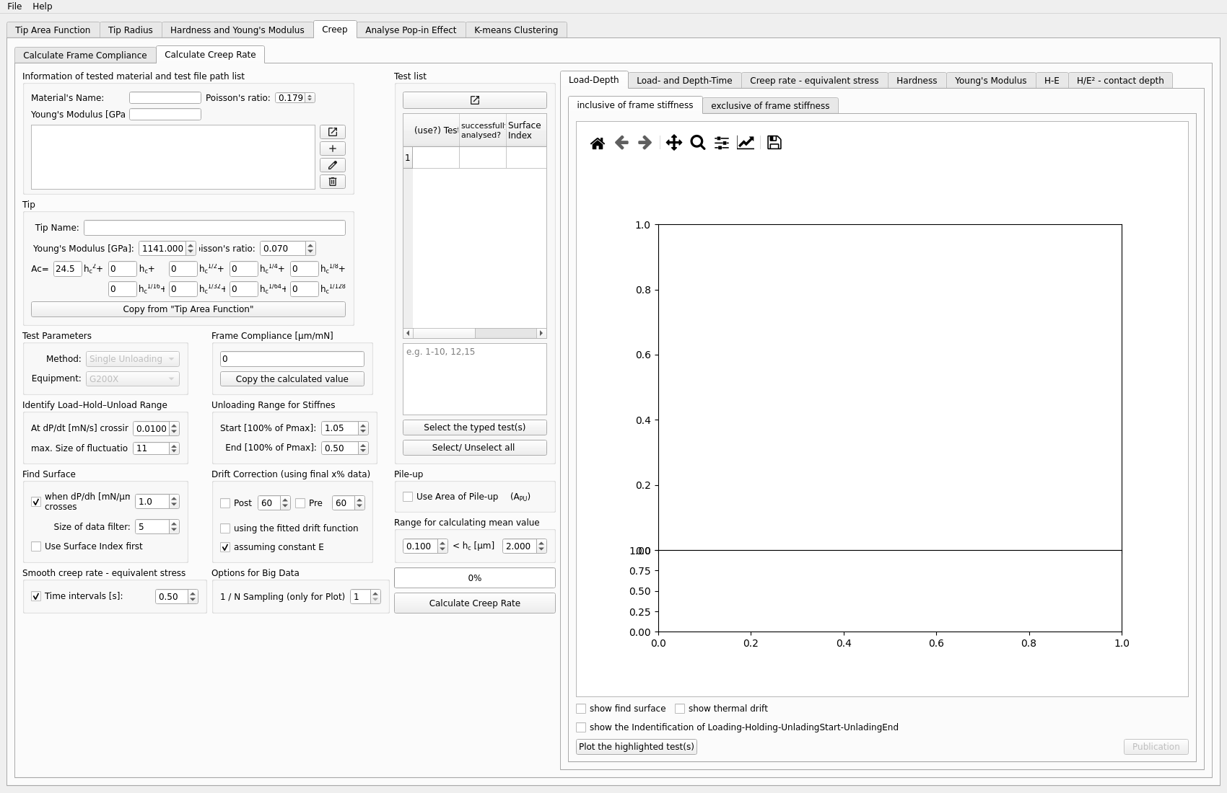Enable the show thermal drift checkbox

[680, 709]
